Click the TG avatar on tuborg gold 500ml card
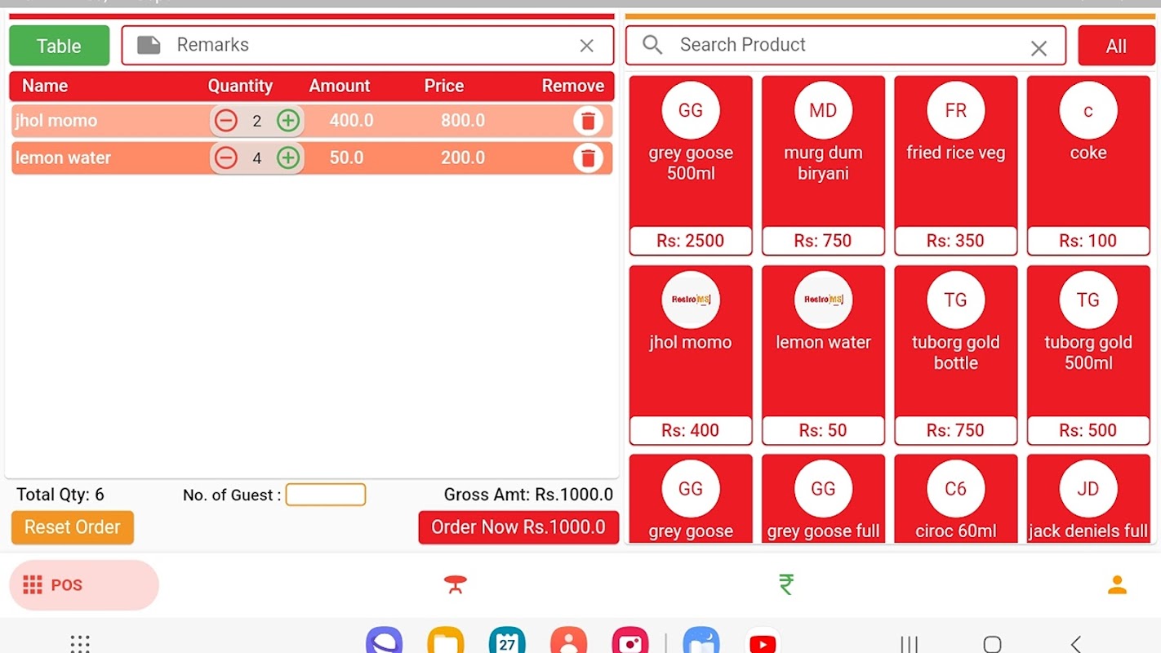The height and width of the screenshot is (653, 1161). click(1088, 300)
